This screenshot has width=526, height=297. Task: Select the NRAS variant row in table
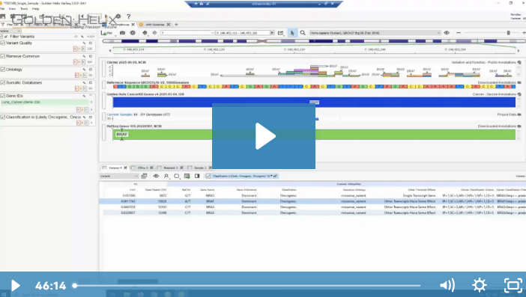312,195
